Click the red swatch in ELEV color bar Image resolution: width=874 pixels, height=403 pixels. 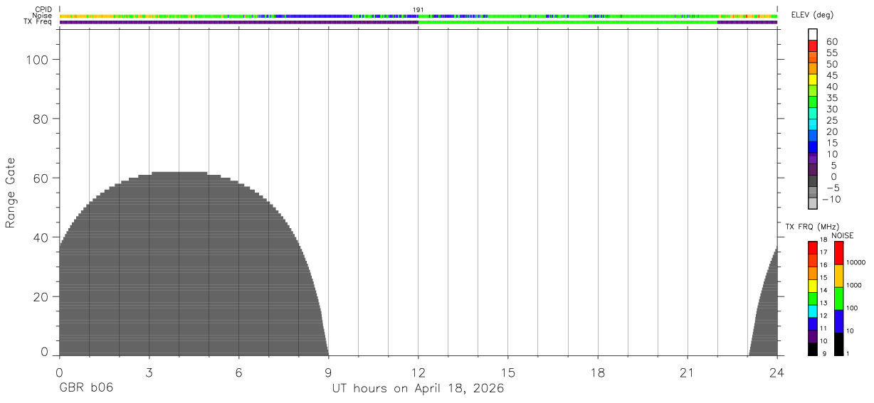click(813, 46)
